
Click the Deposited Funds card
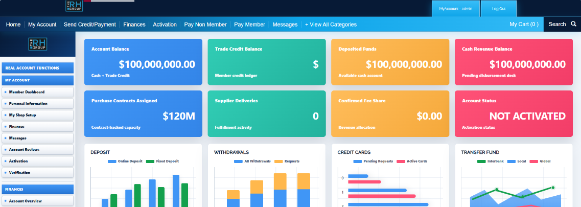click(x=390, y=62)
